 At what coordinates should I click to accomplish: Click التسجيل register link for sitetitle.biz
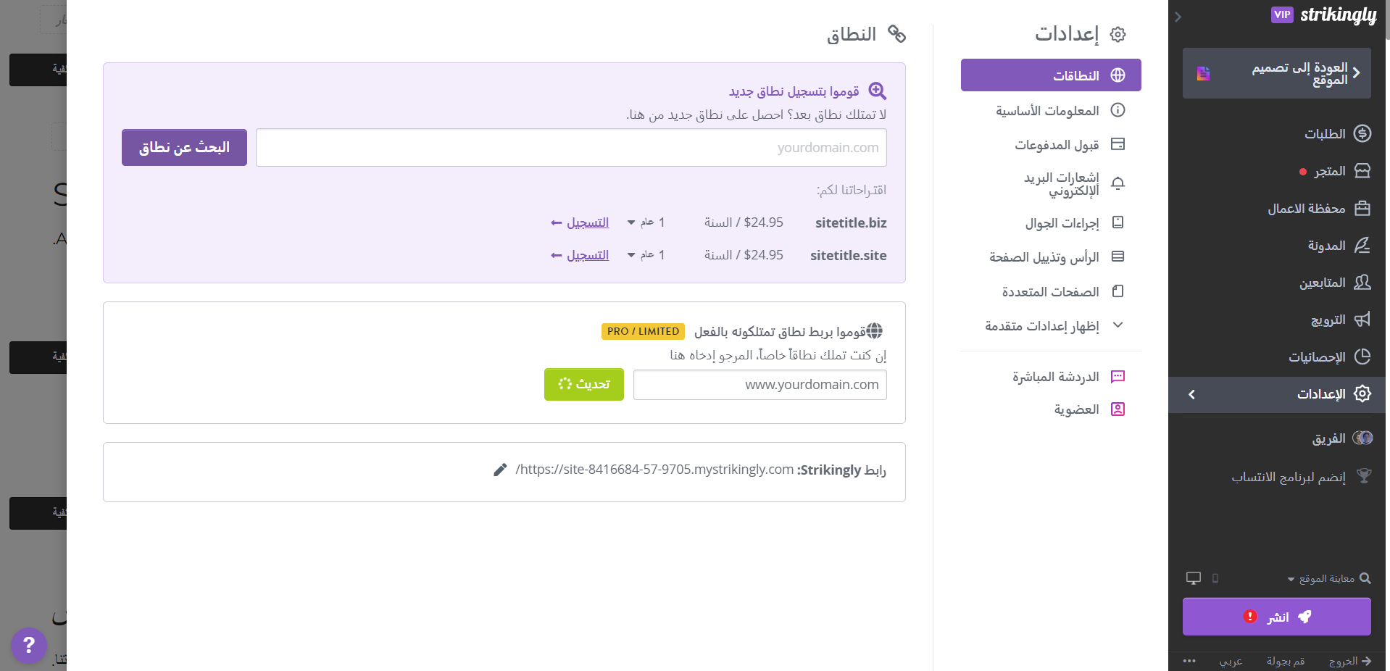[x=580, y=222]
